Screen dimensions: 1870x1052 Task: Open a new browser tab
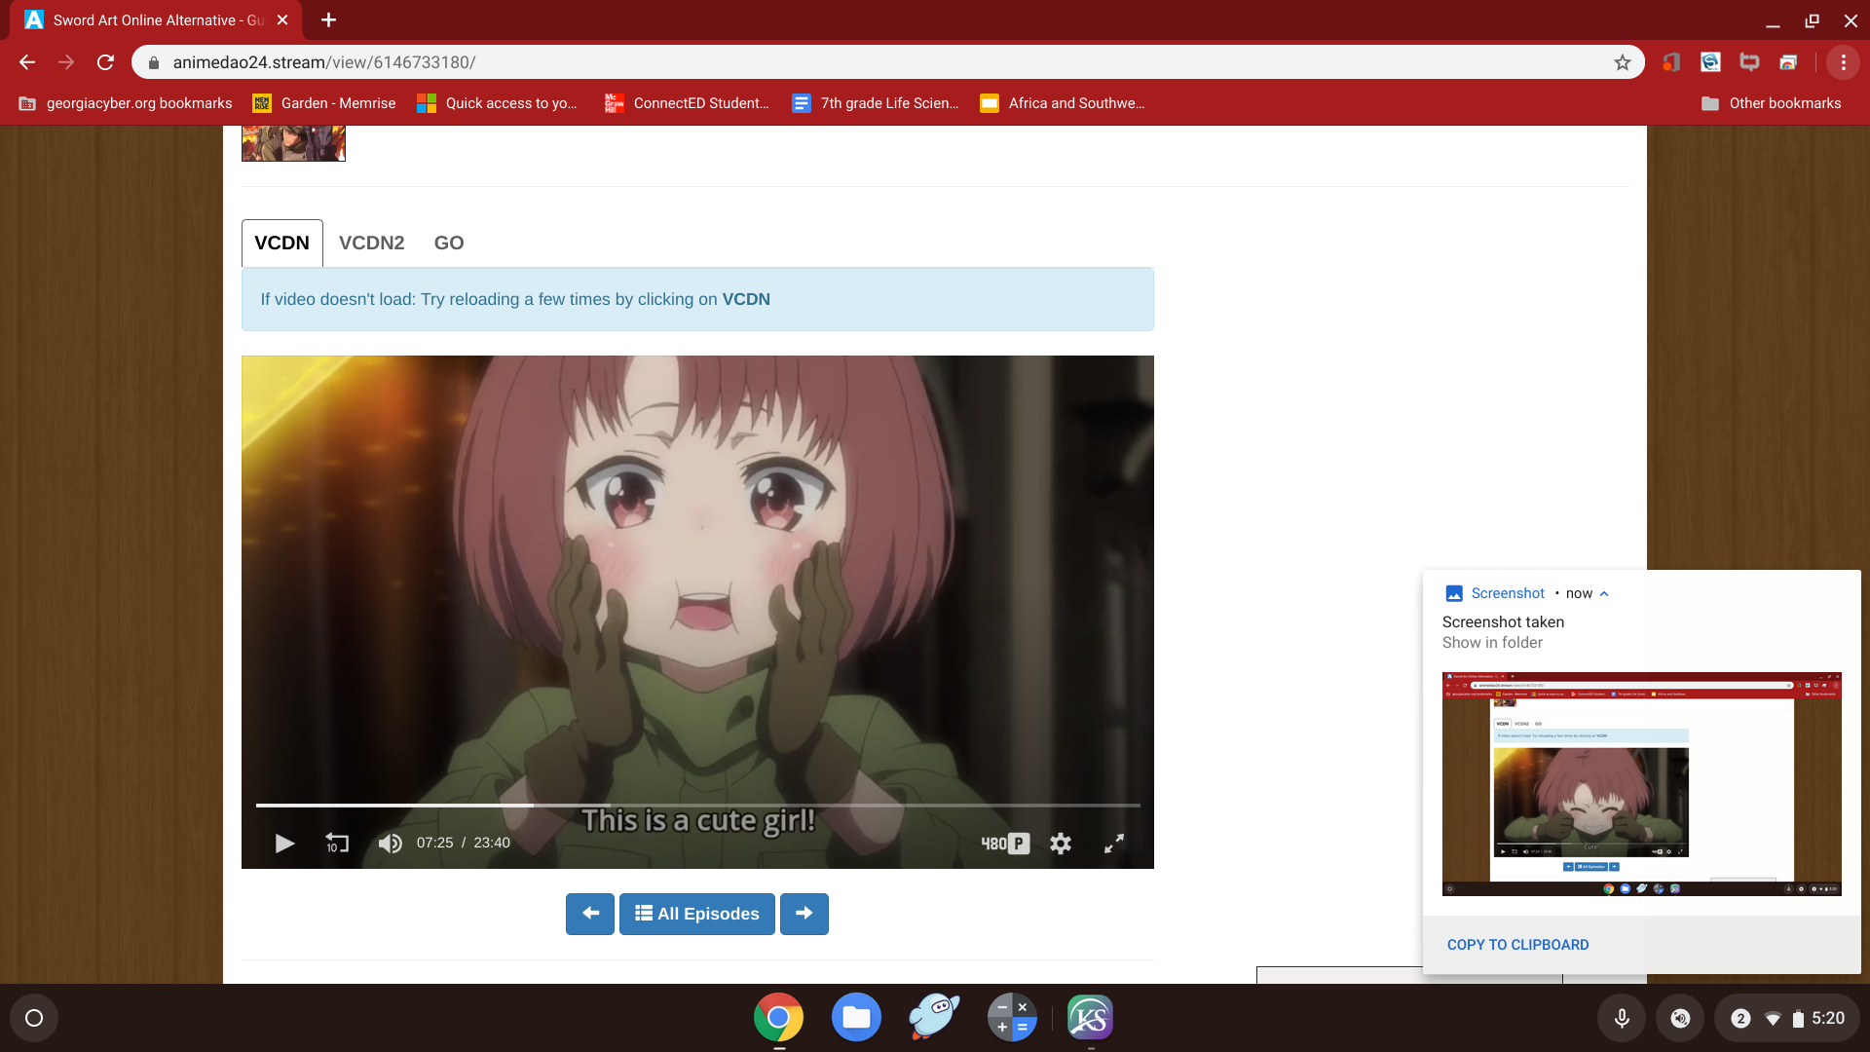[x=328, y=19]
